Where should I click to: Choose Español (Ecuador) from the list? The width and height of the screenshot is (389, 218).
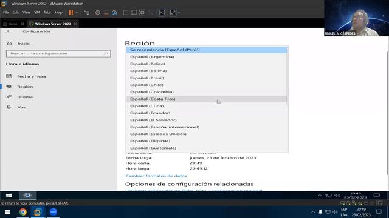pyautogui.click(x=207, y=113)
